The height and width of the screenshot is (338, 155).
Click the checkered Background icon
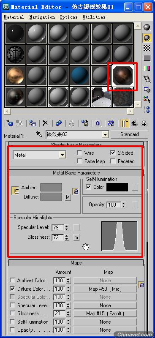147,48
